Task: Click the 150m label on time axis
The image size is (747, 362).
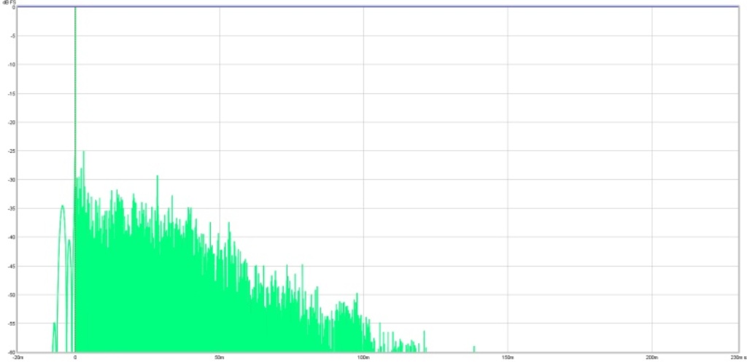Action: 508,356
